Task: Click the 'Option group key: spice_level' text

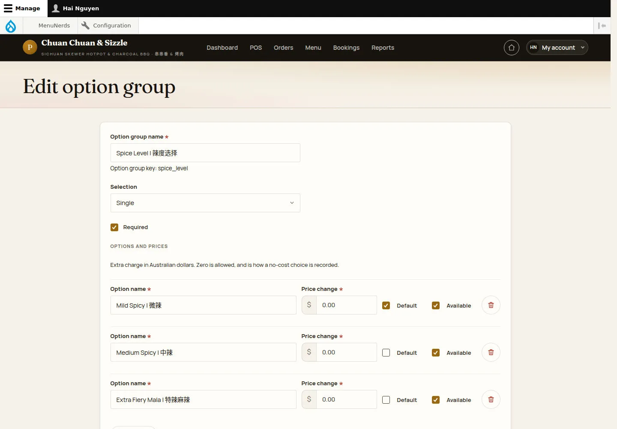Action: coord(149,168)
